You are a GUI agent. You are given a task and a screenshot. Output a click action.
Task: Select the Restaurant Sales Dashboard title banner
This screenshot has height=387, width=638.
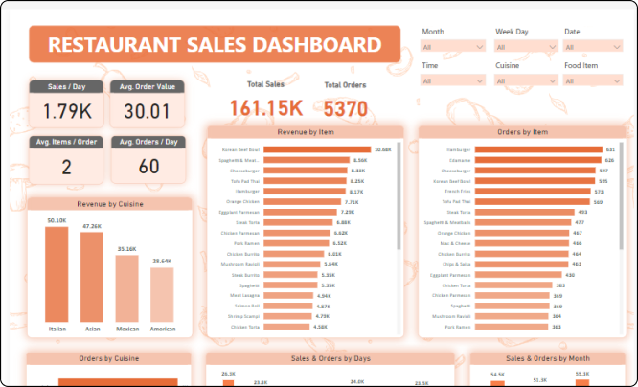[x=214, y=45]
